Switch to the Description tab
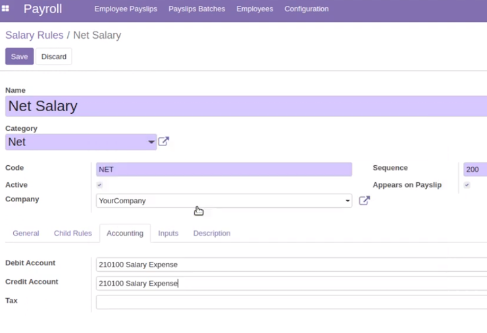The width and height of the screenshot is (487, 333). tap(212, 233)
